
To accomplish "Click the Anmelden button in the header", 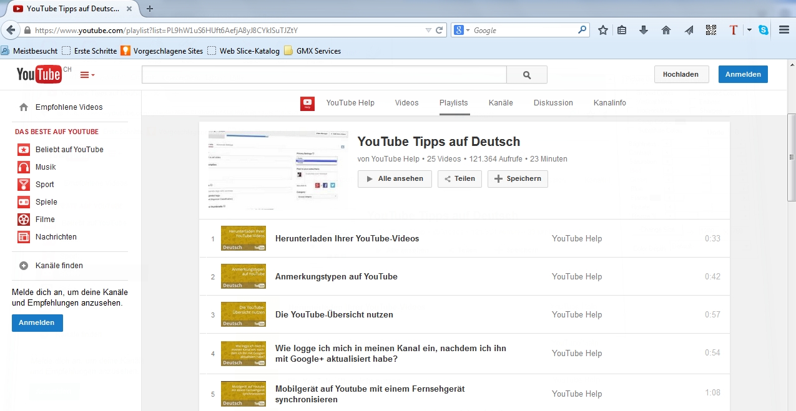I will (x=743, y=74).
